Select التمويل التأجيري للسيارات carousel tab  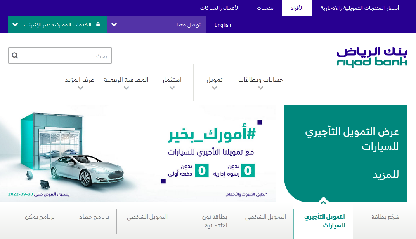(x=325, y=221)
